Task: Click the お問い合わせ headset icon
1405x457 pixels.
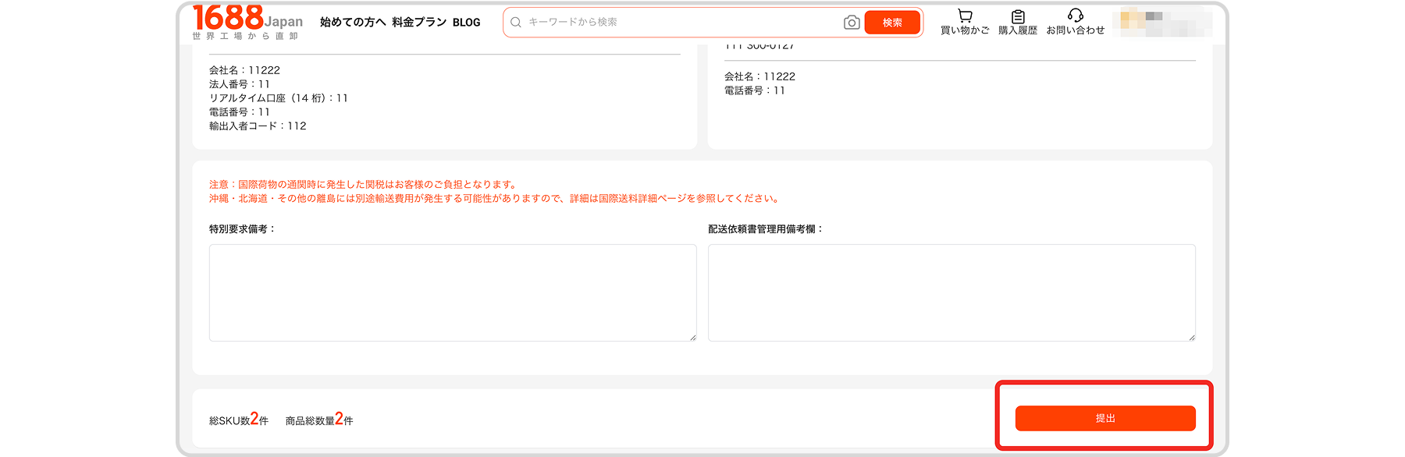Action: (x=1075, y=16)
